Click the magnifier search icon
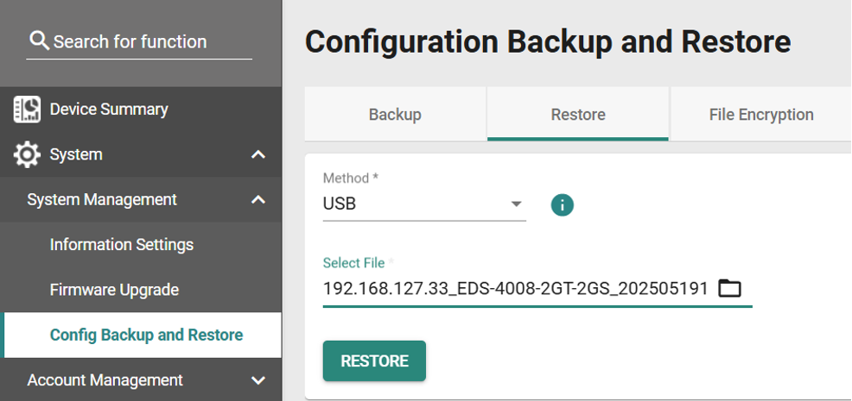Screen dimensions: 852x401 point(39,41)
